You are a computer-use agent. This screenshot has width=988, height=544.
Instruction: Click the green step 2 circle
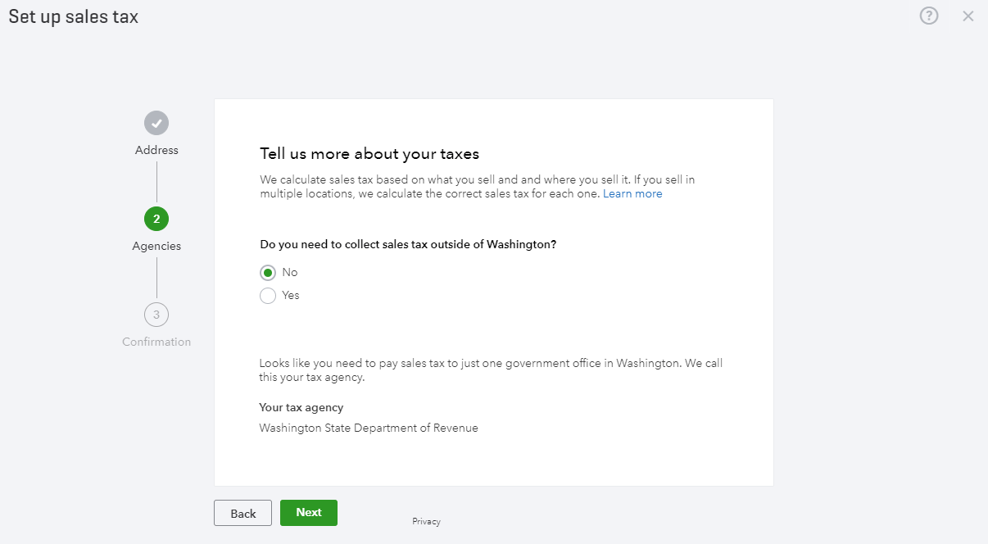[x=156, y=219]
